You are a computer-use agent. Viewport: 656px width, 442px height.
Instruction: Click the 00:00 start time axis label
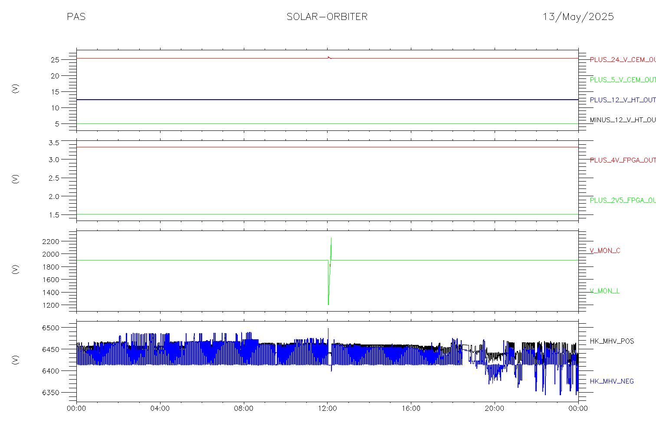coord(77,409)
